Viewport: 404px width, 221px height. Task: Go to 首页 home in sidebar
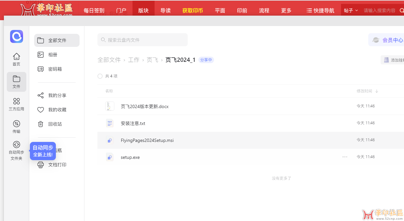coord(17,60)
